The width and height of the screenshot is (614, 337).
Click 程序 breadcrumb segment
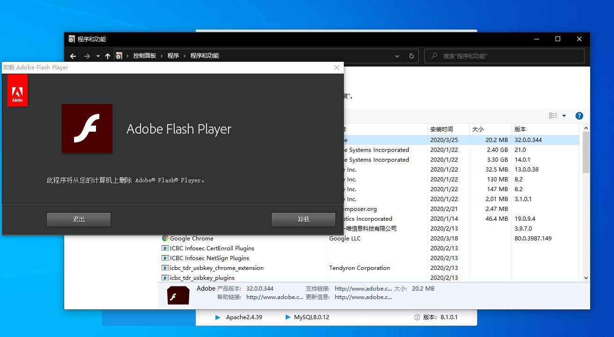coord(173,55)
